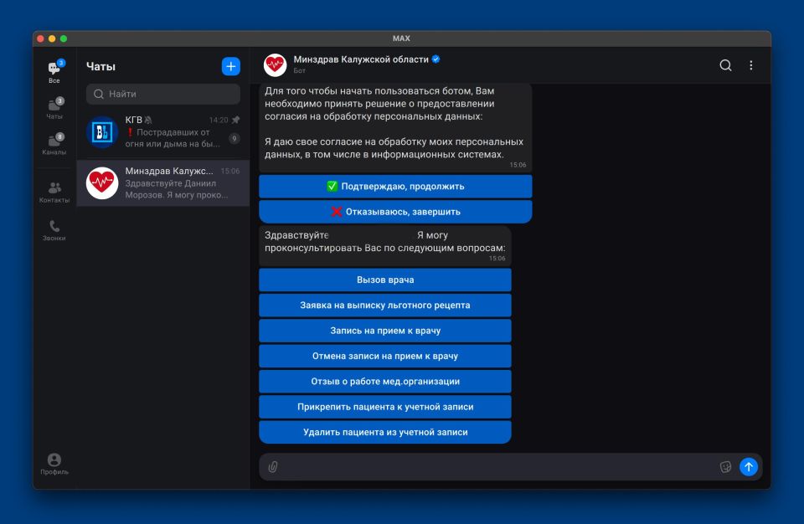Viewport: 804px width, 524px height.
Task: Open the sticker emoji picker icon
Action: 725,467
